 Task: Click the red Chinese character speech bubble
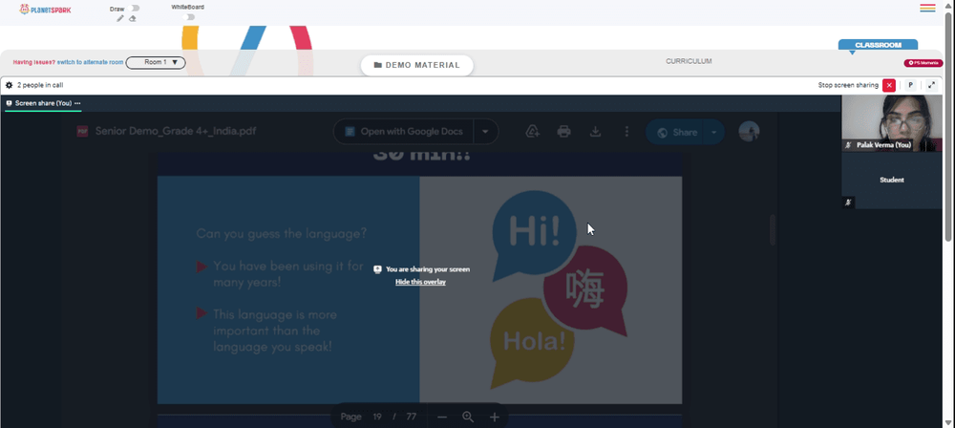(586, 291)
